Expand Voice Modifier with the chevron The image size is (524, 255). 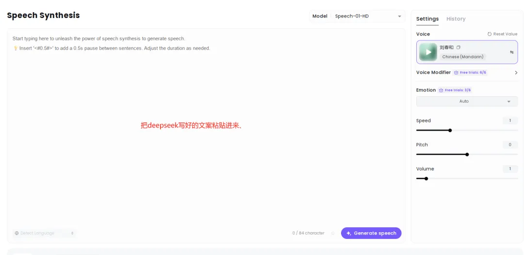516,73
